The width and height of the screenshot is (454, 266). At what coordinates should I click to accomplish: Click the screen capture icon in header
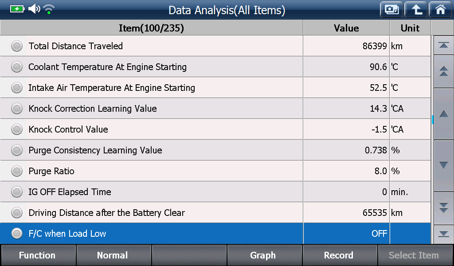(391, 10)
